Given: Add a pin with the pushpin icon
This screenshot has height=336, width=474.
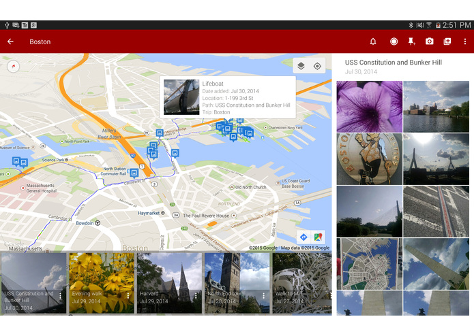Looking at the screenshot, I should pyautogui.click(x=411, y=41).
